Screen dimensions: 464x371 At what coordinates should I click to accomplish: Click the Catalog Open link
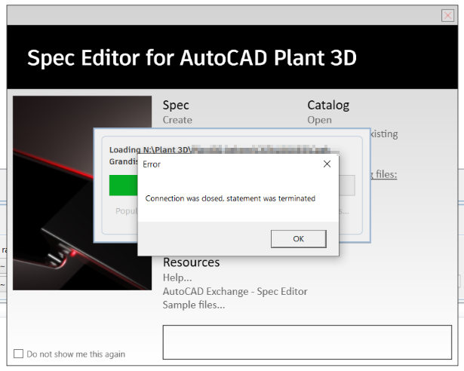[x=319, y=120]
